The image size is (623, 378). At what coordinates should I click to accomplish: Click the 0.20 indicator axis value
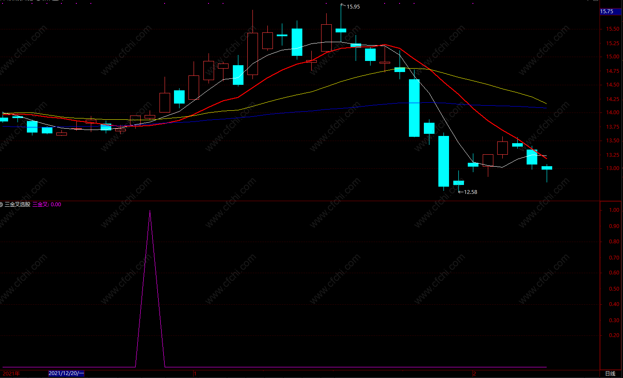(x=614, y=335)
